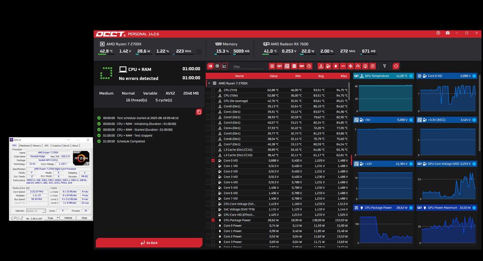
Task: Click info dot on GPU Temperature graph
Action: [411, 76]
